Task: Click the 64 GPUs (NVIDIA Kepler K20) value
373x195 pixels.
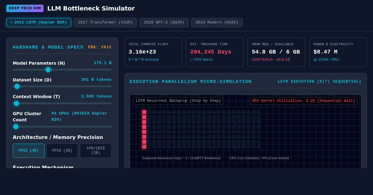Action: click(x=79, y=116)
